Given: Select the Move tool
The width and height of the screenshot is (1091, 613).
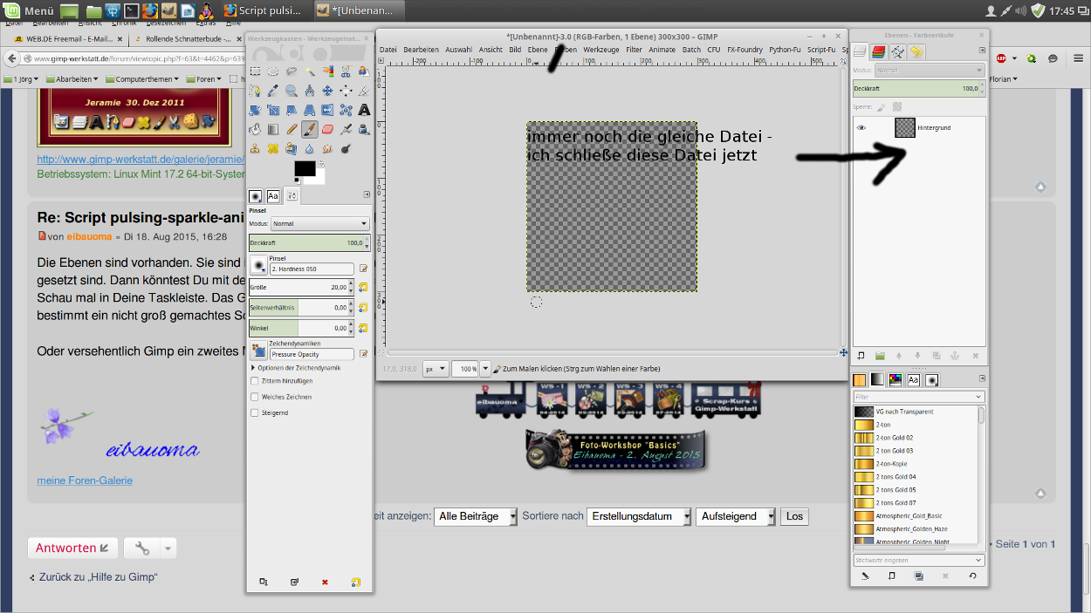Looking at the screenshot, I should (x=328, y=91).
